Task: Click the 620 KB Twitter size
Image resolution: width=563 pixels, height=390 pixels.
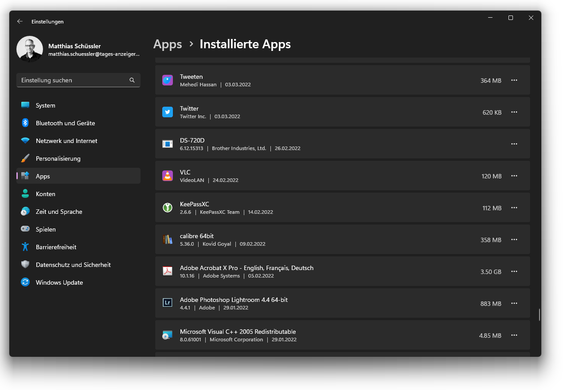Action: [492, 112]
